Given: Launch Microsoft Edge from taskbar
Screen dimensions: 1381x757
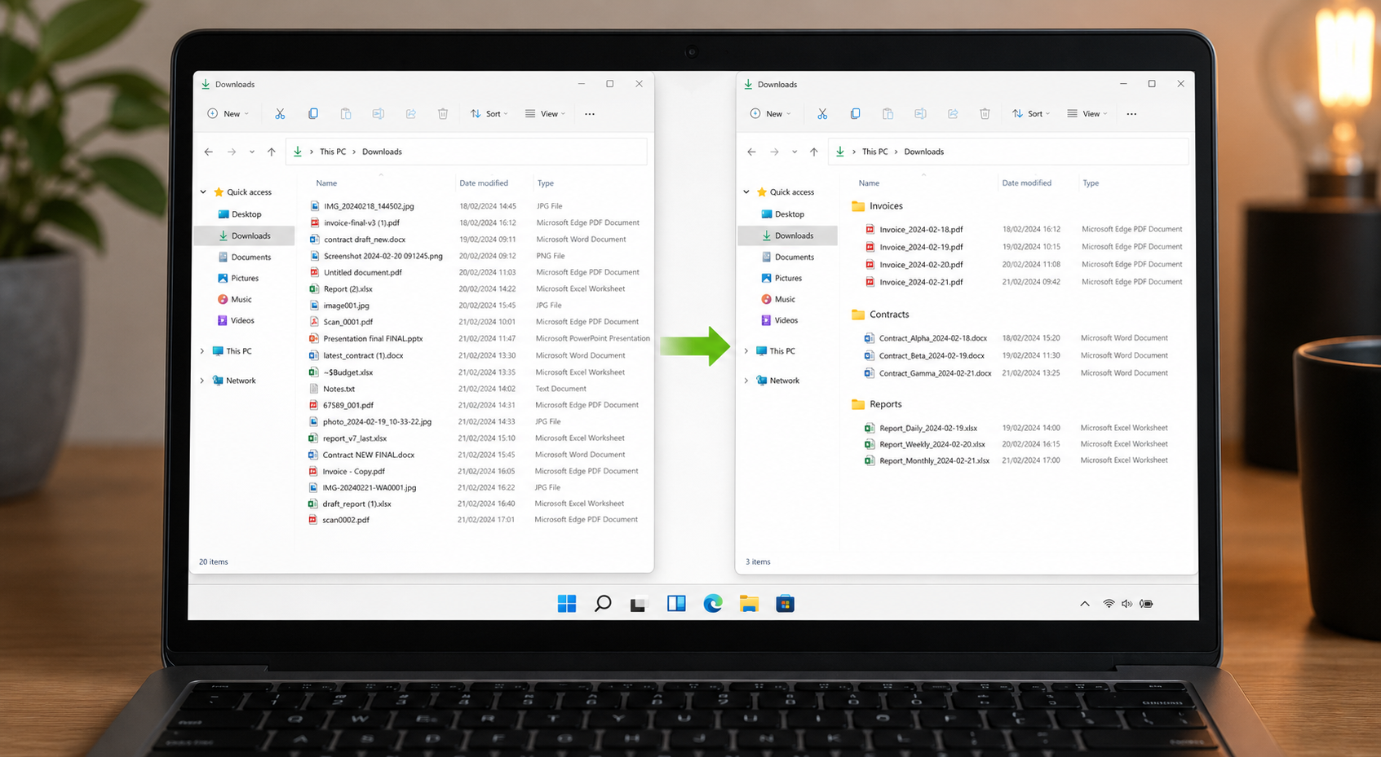Looking at the screenshot, I should (713, 604).
